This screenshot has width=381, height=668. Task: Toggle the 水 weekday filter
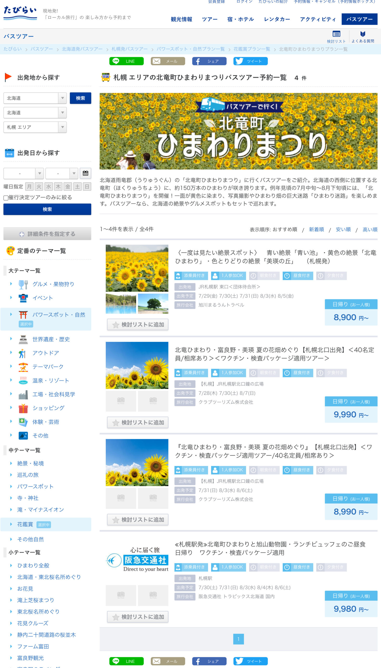point(49,187)
